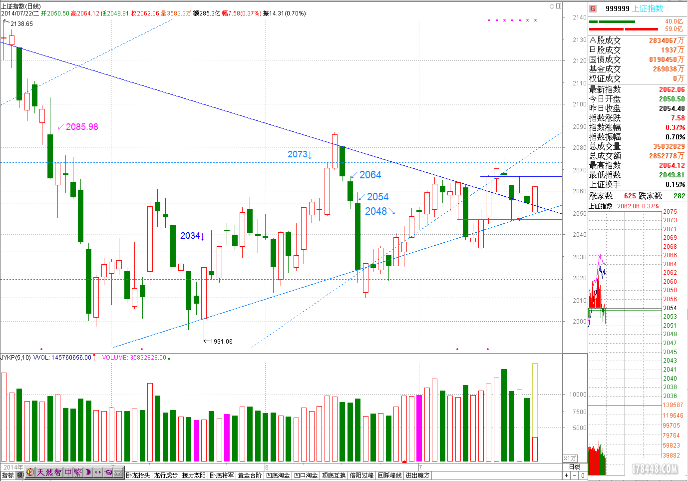Viewport: 688px width, 481px height.
Task: Select the 指标 tab
Action: tap(8, 476)
